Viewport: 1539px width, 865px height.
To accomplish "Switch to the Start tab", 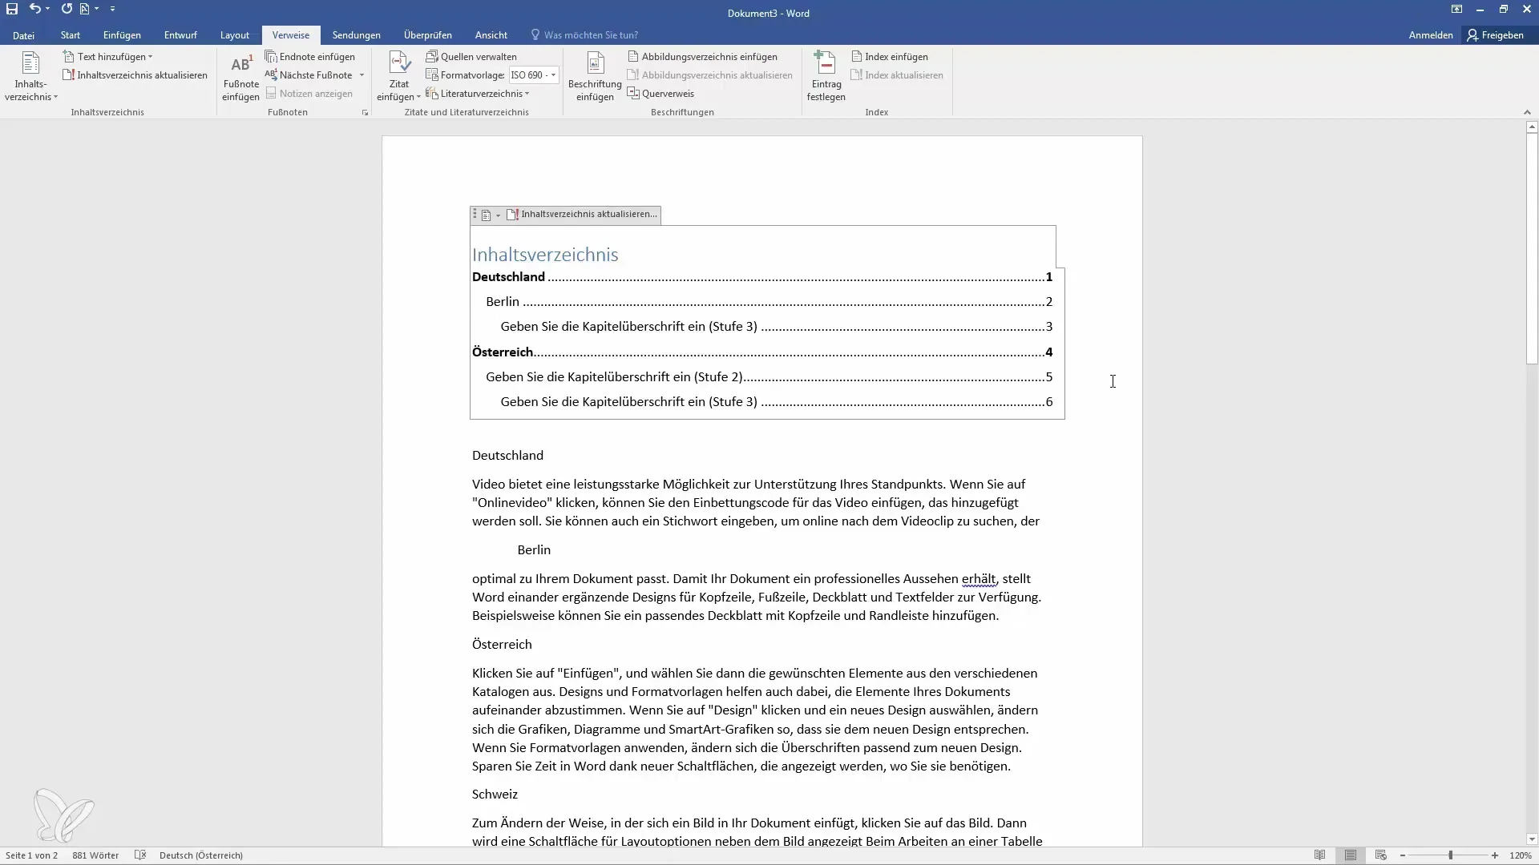I will tap(71, 35).
